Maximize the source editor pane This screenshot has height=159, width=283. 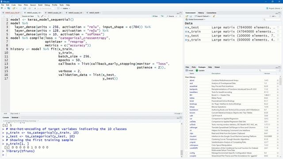[180, 13]
